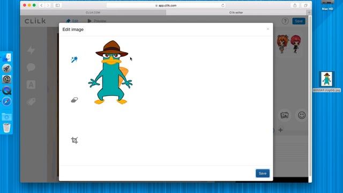
Task: Click the top-right Save button in Clilk
Action: point(299,21)
